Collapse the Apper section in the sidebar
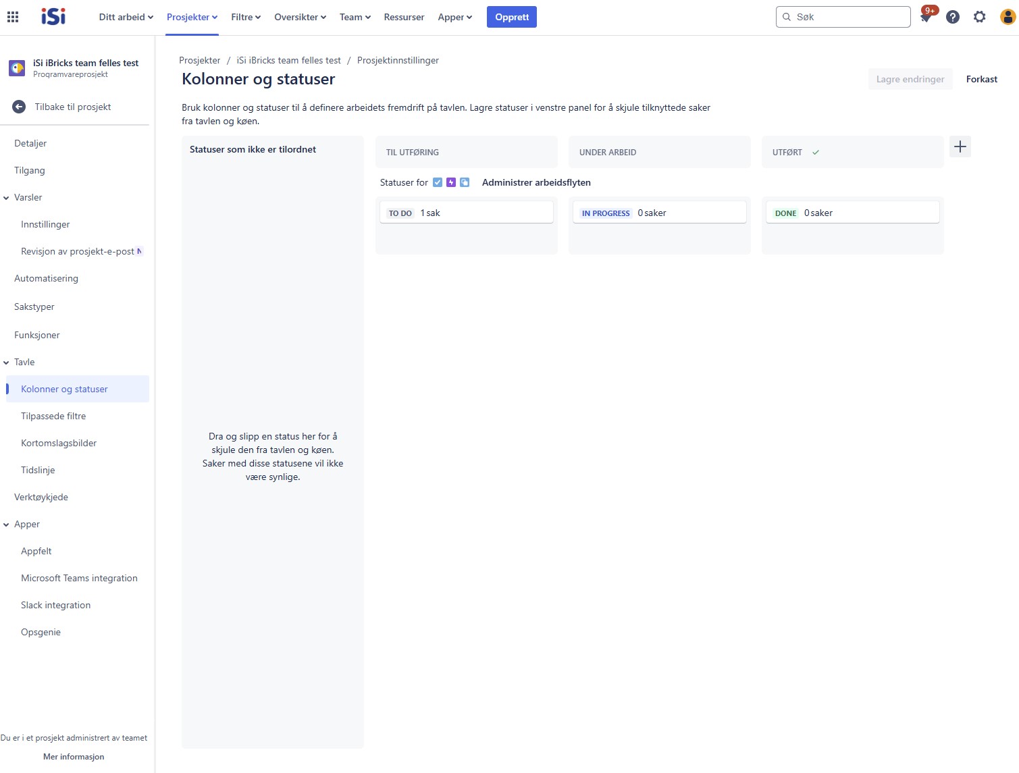This screenshot has height=773, width=1019. pyautogui.click(x=7, y=524)
